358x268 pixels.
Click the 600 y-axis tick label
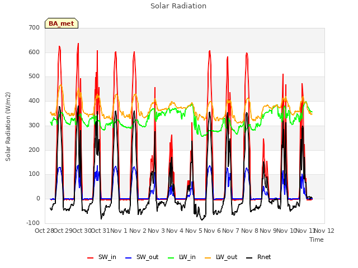click(x=34, y=52)
